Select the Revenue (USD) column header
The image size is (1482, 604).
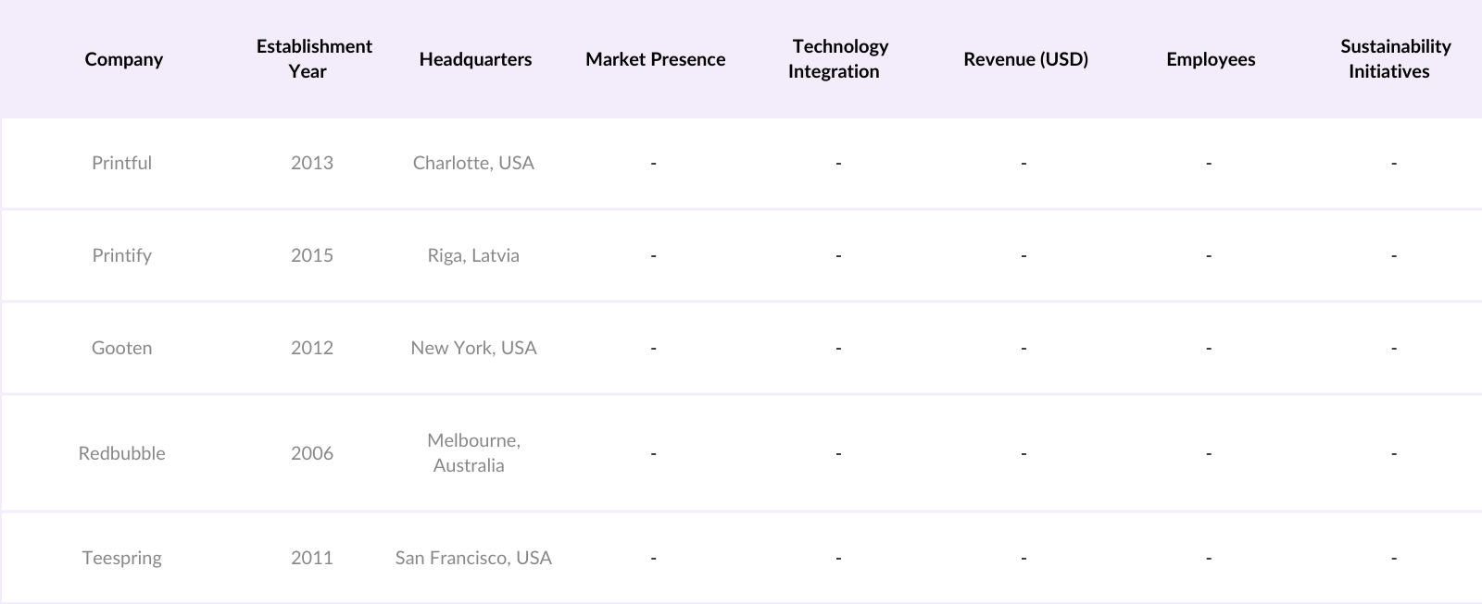click(1025, 59)
